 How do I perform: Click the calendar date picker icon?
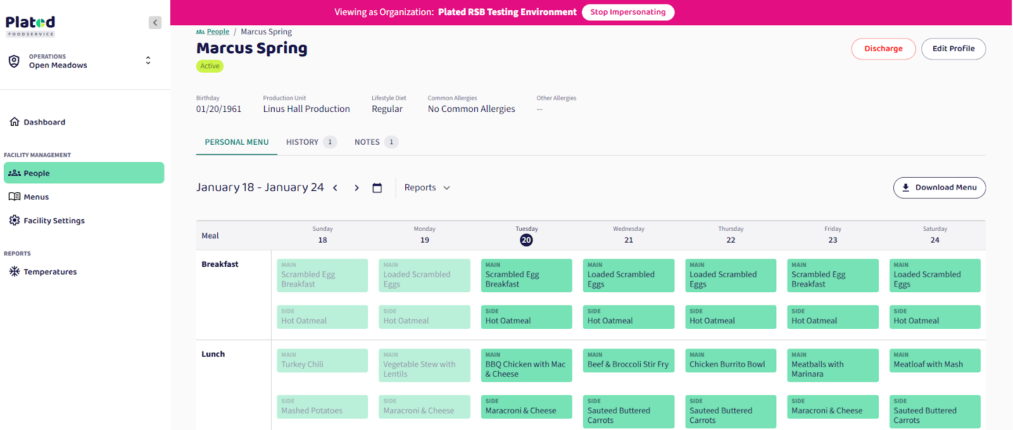(x=377, y=188)
